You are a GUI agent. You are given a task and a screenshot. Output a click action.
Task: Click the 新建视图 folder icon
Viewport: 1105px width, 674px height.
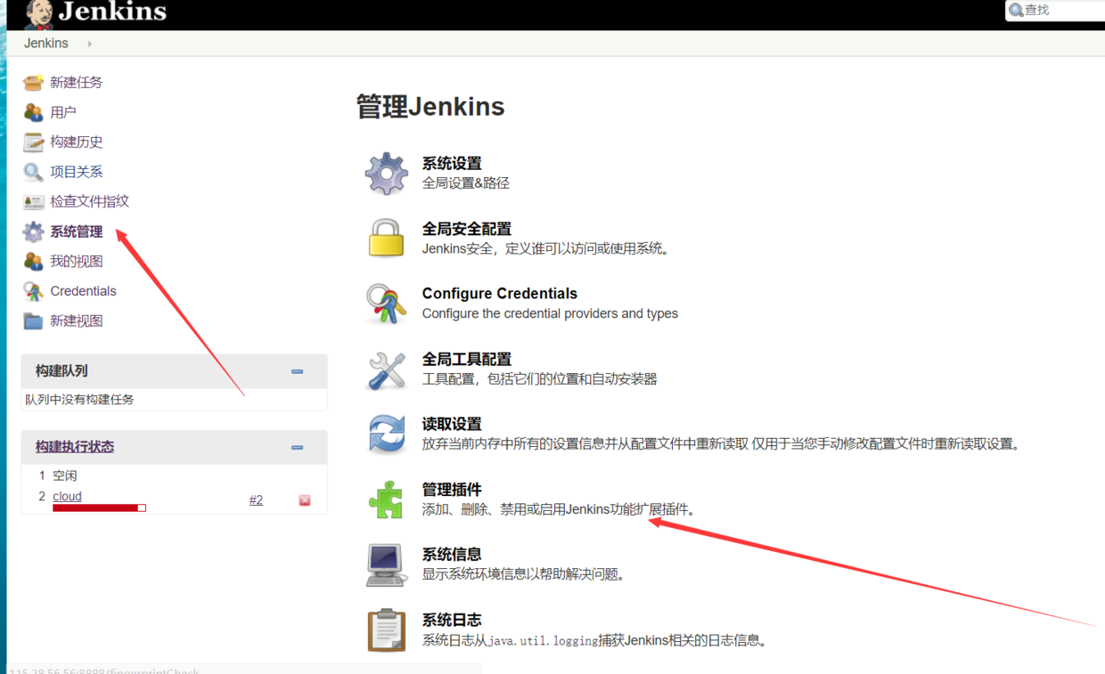tap(33, 321)
